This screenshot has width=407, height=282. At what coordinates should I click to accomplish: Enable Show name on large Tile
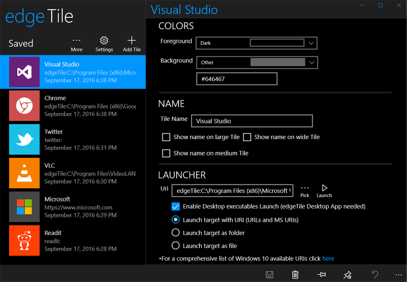coord(166,137)
